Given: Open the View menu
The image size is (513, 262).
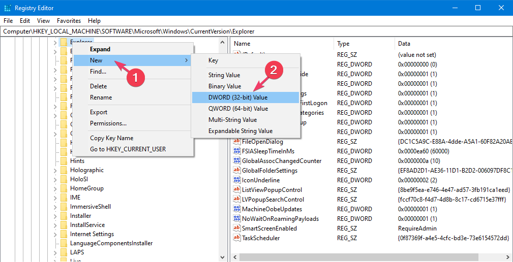Looking at the screenshot, I should pyautogui.click(x=44, y=21).
